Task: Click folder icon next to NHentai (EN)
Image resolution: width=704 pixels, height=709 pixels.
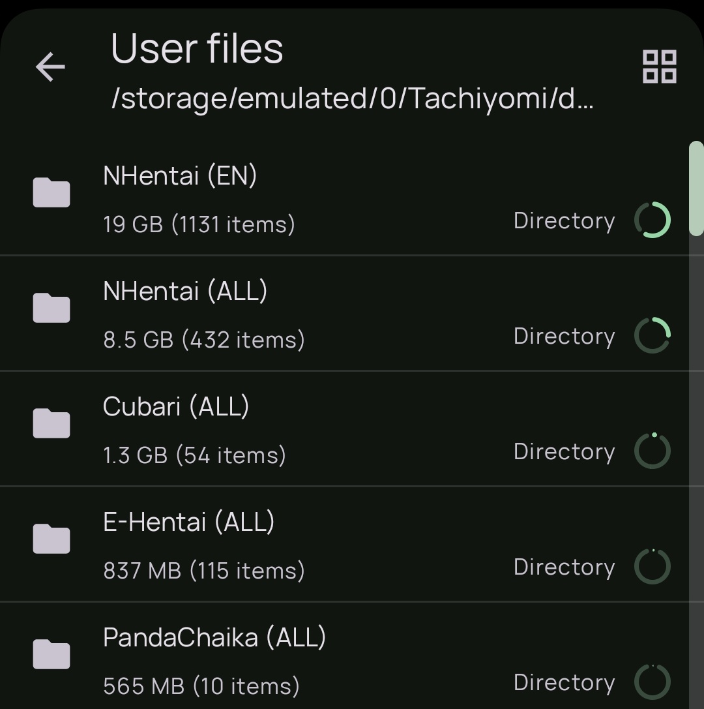Action: point(51,192)
